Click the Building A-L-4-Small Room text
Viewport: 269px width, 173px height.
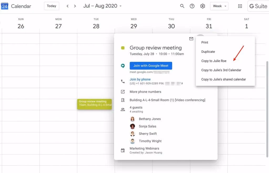(167, 100)
